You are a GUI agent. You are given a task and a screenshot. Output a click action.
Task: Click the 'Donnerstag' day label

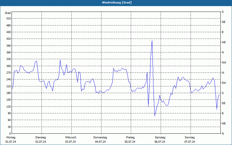pyautogui.click(x=100, y=137)
